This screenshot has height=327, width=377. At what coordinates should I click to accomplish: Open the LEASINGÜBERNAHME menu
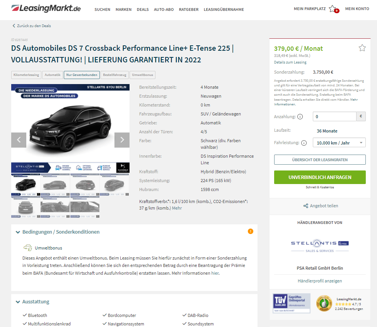(x=224, y=9)
